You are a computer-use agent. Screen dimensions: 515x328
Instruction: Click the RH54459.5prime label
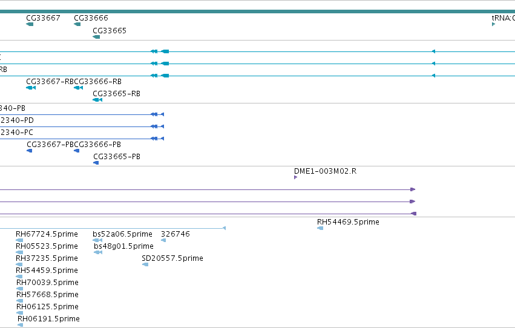(x=47, y=271)
